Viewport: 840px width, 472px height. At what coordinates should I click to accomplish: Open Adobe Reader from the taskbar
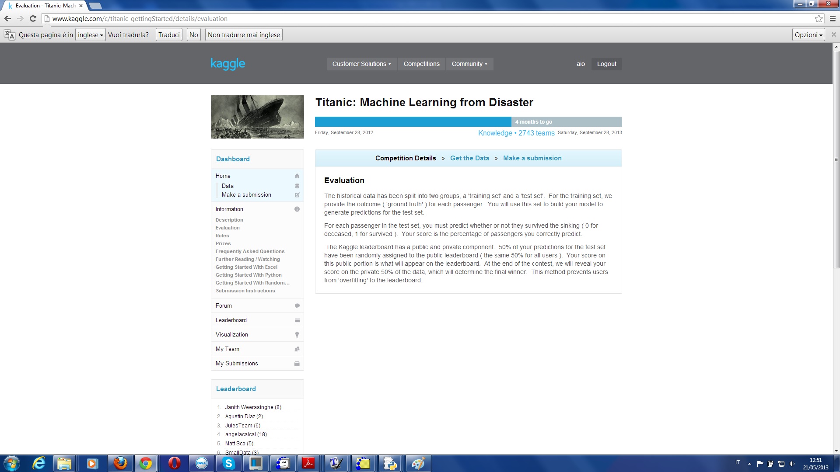(308, 463)
